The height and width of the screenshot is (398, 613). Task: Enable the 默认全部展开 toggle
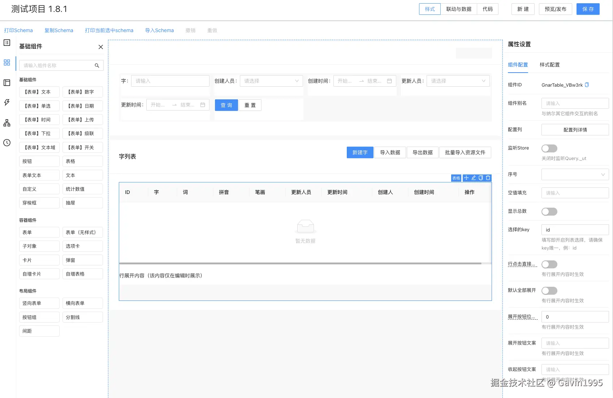549,290
